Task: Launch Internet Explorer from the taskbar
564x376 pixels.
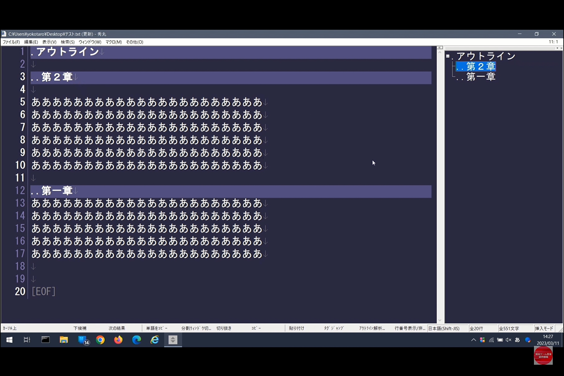Action: [155, 340]
